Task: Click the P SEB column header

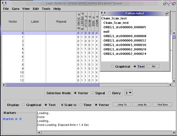Action: [x=93, y=21]
